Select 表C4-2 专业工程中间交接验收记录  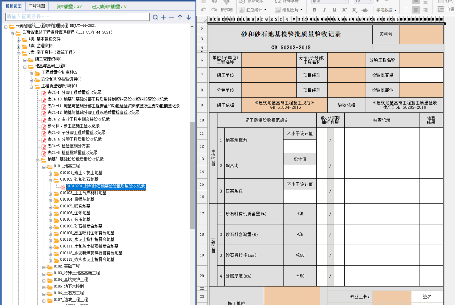point(79,119)
